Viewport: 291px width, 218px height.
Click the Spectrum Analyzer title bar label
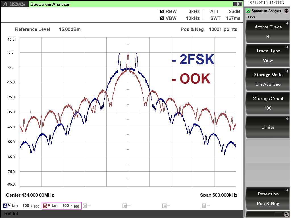pos(50,4)
